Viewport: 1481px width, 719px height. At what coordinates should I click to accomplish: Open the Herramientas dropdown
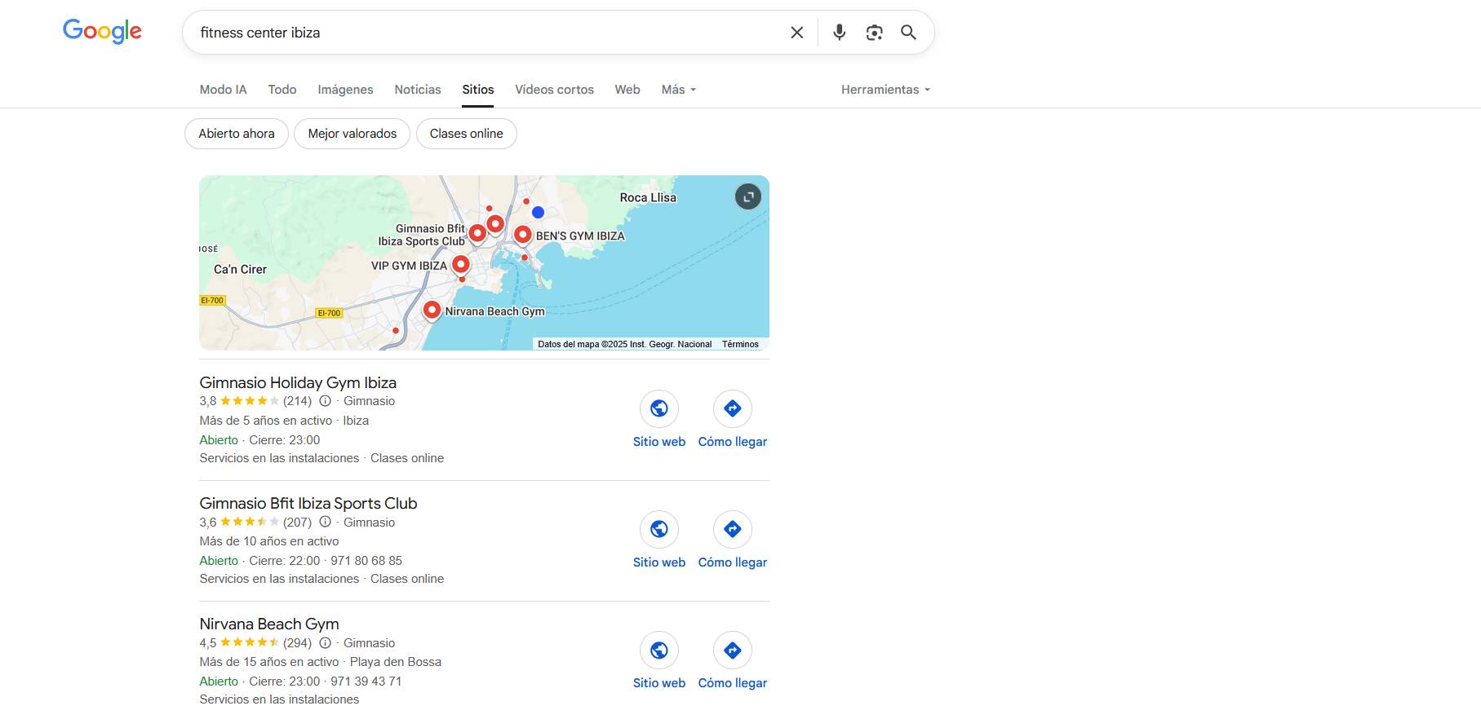pos(885,90)
